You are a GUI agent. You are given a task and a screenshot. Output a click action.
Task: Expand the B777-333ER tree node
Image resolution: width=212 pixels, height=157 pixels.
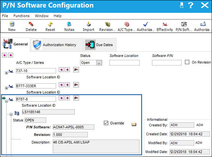point(6,88)
